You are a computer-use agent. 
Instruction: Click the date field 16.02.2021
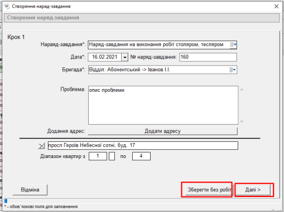(x=105, y=57)
